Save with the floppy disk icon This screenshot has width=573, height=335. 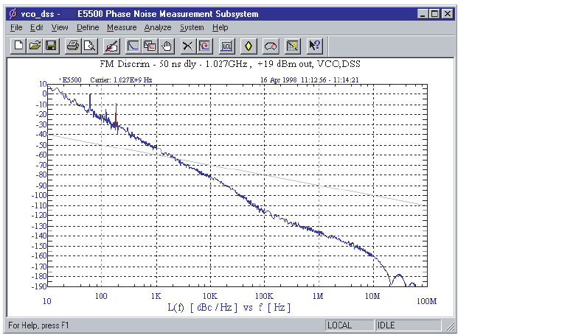51,46
